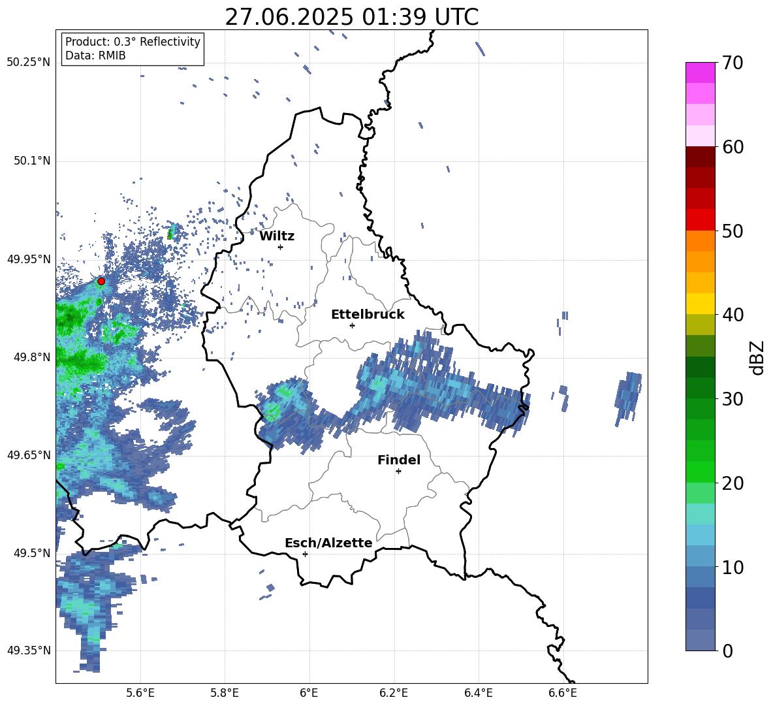
Task: Click the colorbar tick label 20
Action: [x=733, y=483]
